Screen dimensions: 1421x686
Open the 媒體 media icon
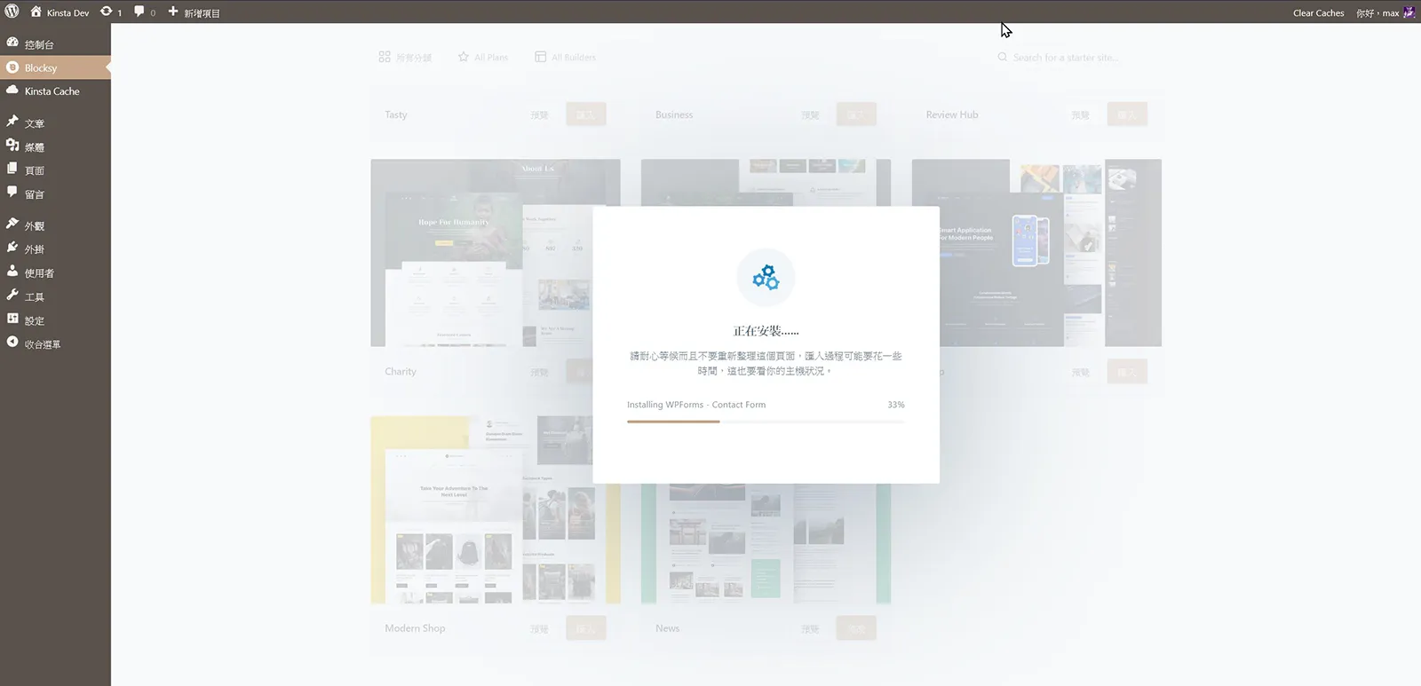(12, 146)
